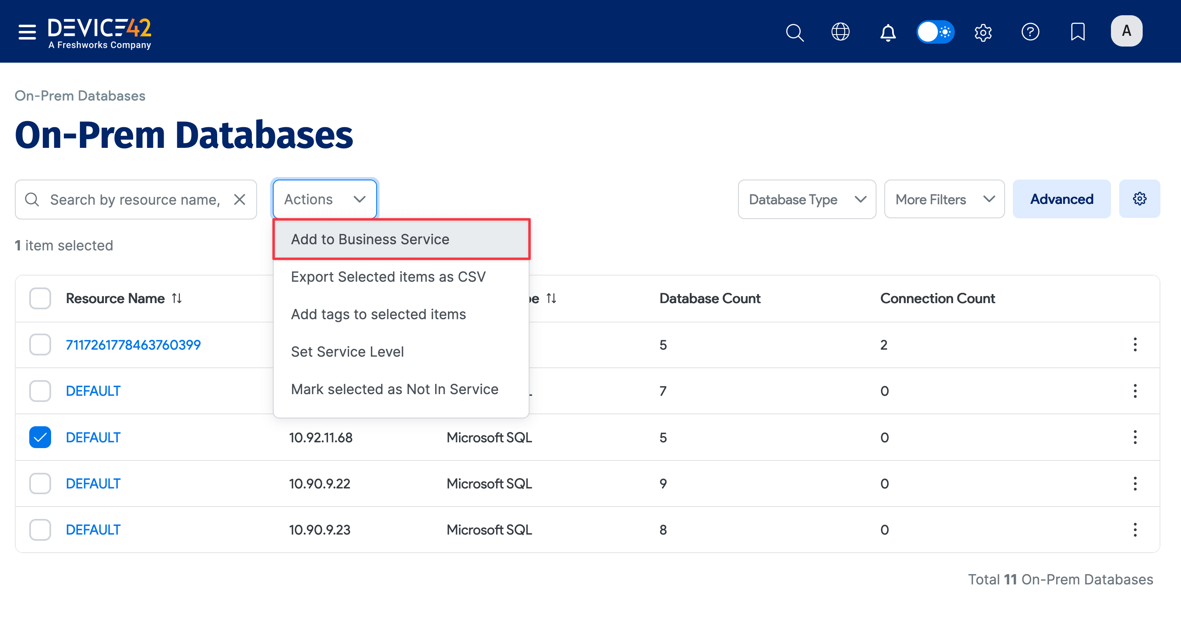Toggle the light/dark theme switch
The height and width of the screenshot is (626, 1181).
[935, 32]
